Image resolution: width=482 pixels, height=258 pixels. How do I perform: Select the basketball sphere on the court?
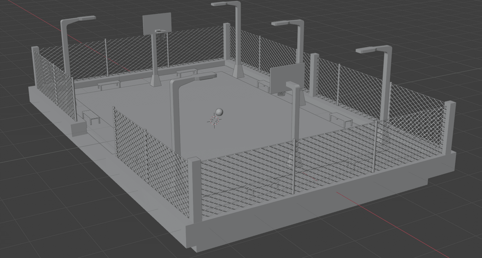click(x=219, y=112)
